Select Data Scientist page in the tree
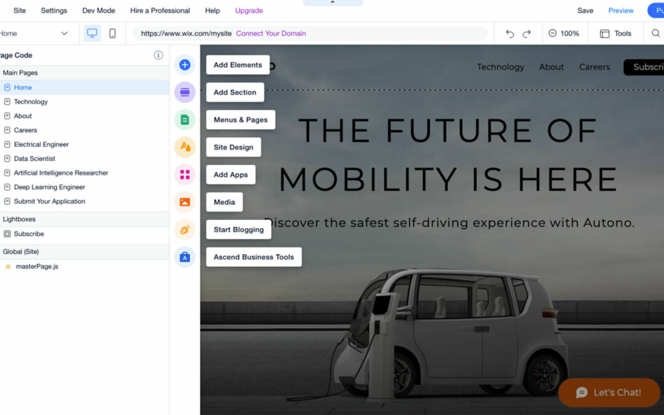The width and height of the screenshot is (664, 415). (34, 159)
